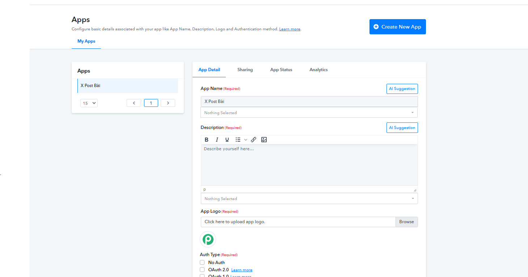
Task: Open the Sharing tab
Action: (245, 70)
